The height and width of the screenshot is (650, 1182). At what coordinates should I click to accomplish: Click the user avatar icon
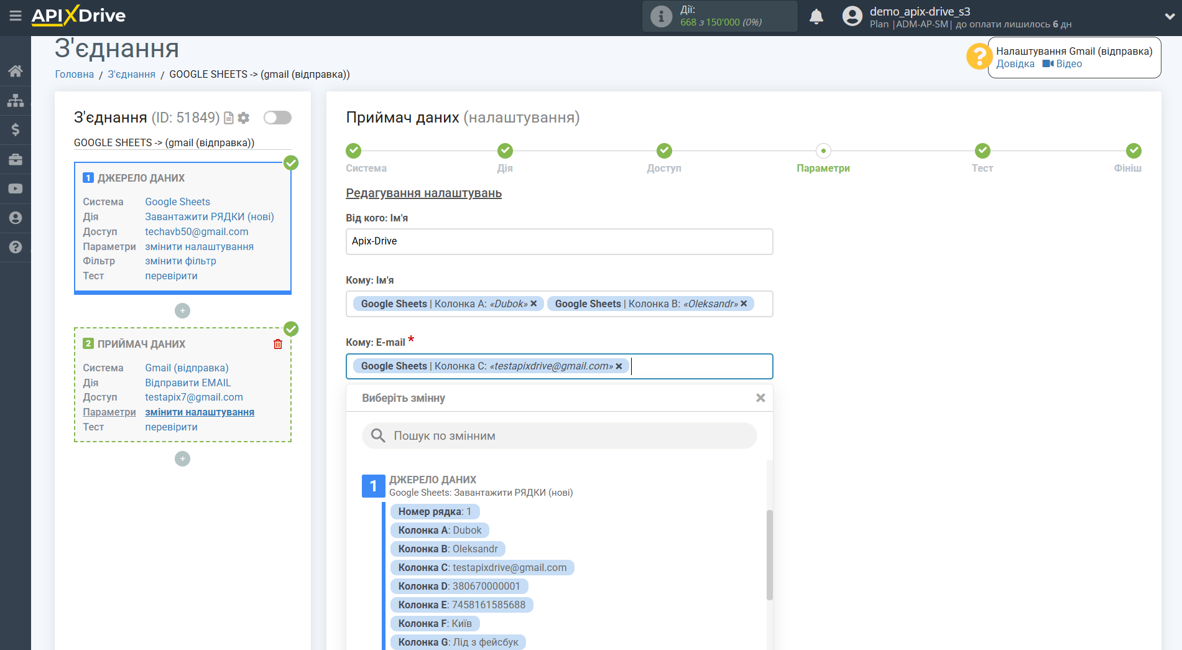(x=852, y=16)
